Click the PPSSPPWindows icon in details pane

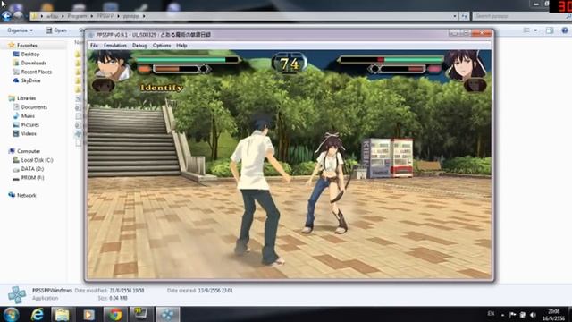click(17, 294)
